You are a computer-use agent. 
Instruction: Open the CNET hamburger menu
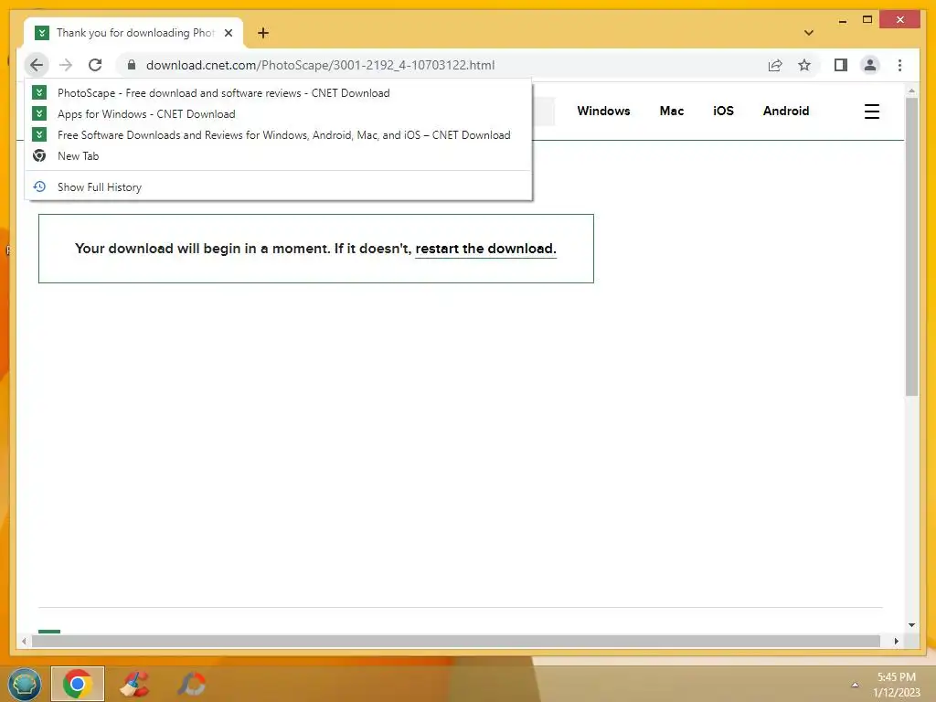(x=871, y=112)
